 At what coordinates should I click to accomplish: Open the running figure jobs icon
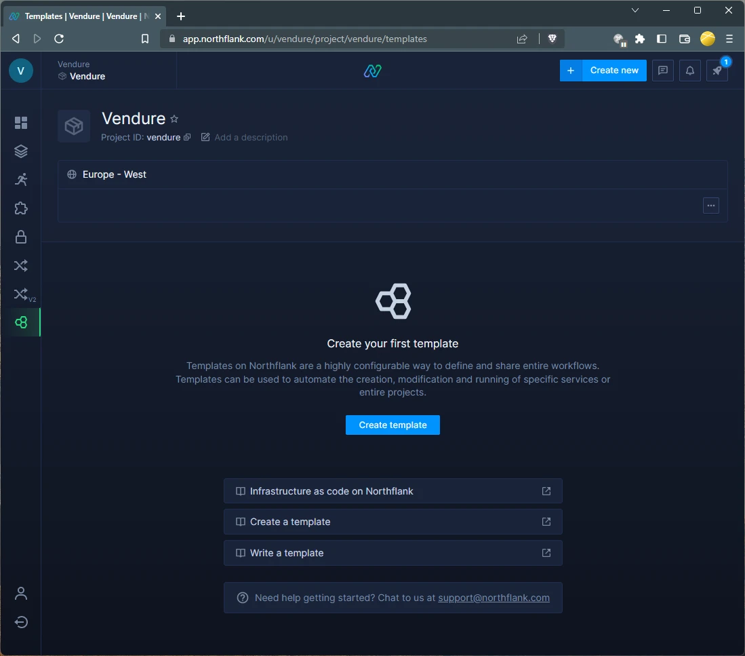21,180
